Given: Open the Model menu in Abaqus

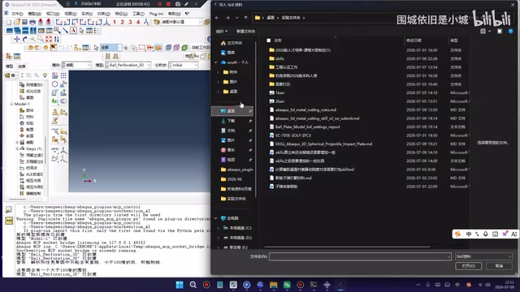Looking at the screenshot, I should click(x=34, y=14).
